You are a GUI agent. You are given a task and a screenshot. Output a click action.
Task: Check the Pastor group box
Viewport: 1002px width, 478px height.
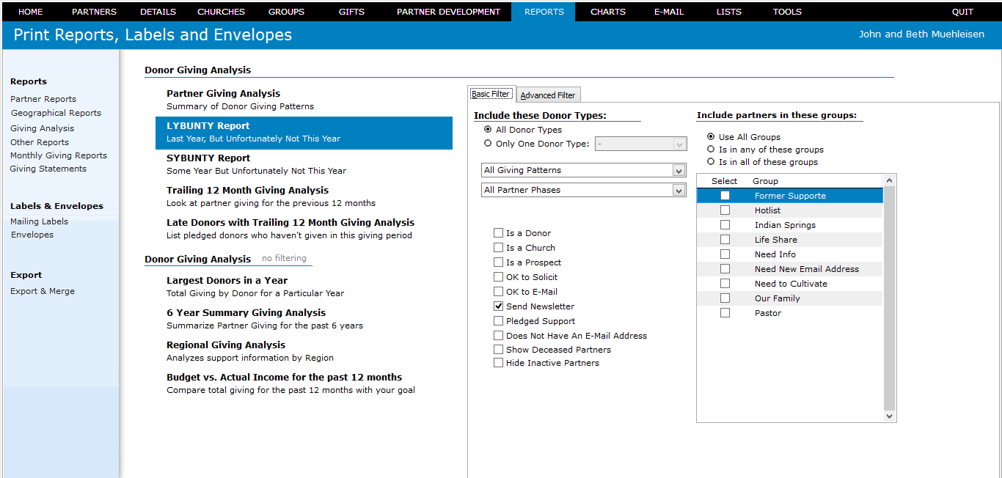point(725,313)
